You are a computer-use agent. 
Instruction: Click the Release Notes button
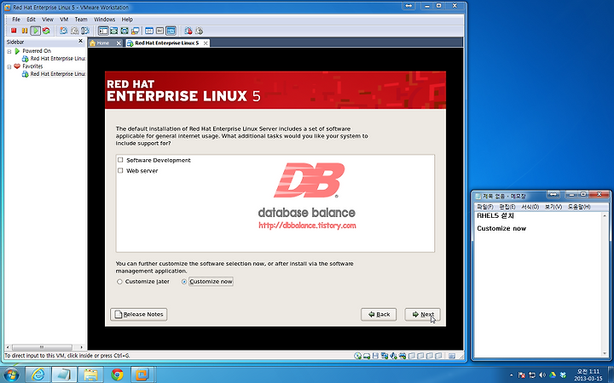pyautogui.click(x=139, y=314)
